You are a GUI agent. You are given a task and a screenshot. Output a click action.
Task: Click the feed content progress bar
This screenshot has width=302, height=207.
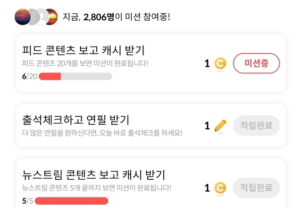[75, 76]
